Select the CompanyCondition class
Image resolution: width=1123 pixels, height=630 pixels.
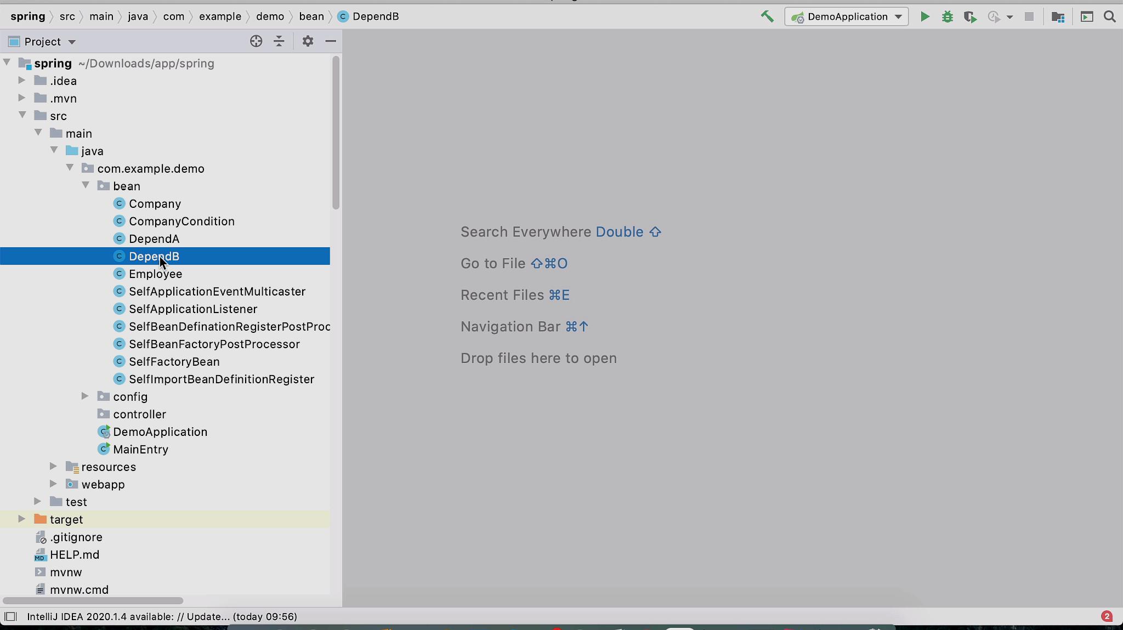pyautogui.click(x=182, y=221)
